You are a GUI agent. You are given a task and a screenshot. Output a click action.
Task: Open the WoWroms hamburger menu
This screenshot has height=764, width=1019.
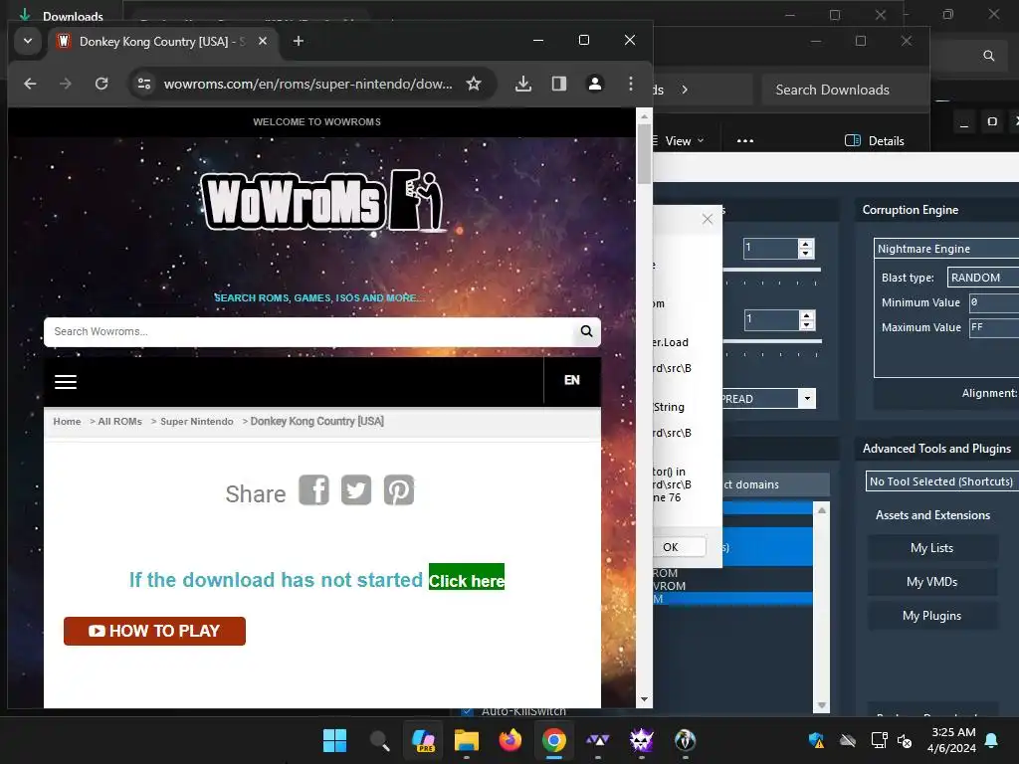pyautogui.click(x=66, y=382)
